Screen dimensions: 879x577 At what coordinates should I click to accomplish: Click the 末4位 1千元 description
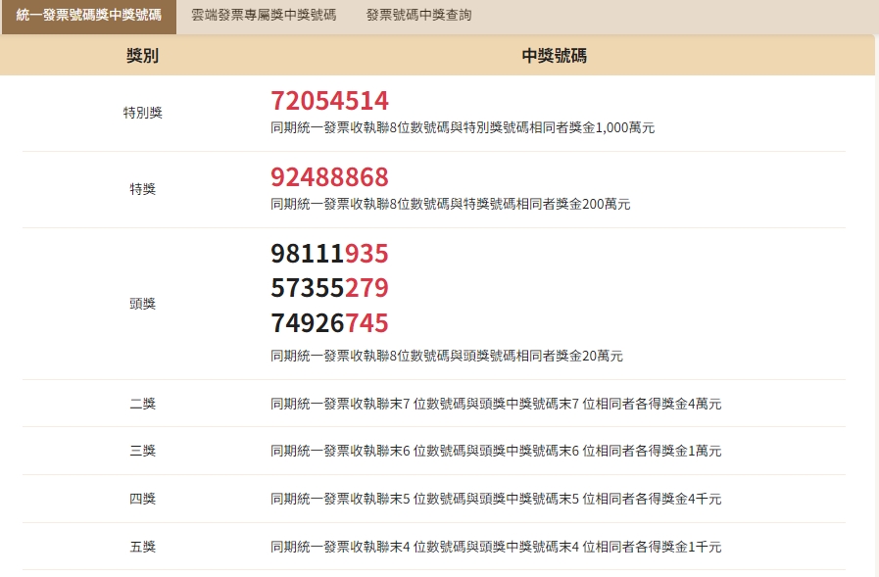(x=496, y=547)
